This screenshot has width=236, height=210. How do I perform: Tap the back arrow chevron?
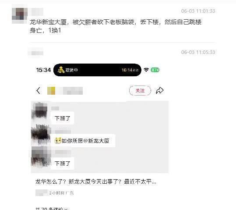tap(38, 91)
